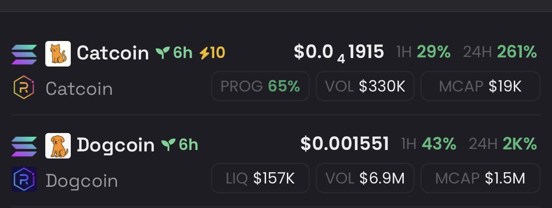Select the Catcoin token title
552x208 pixels.
[113, 53]
